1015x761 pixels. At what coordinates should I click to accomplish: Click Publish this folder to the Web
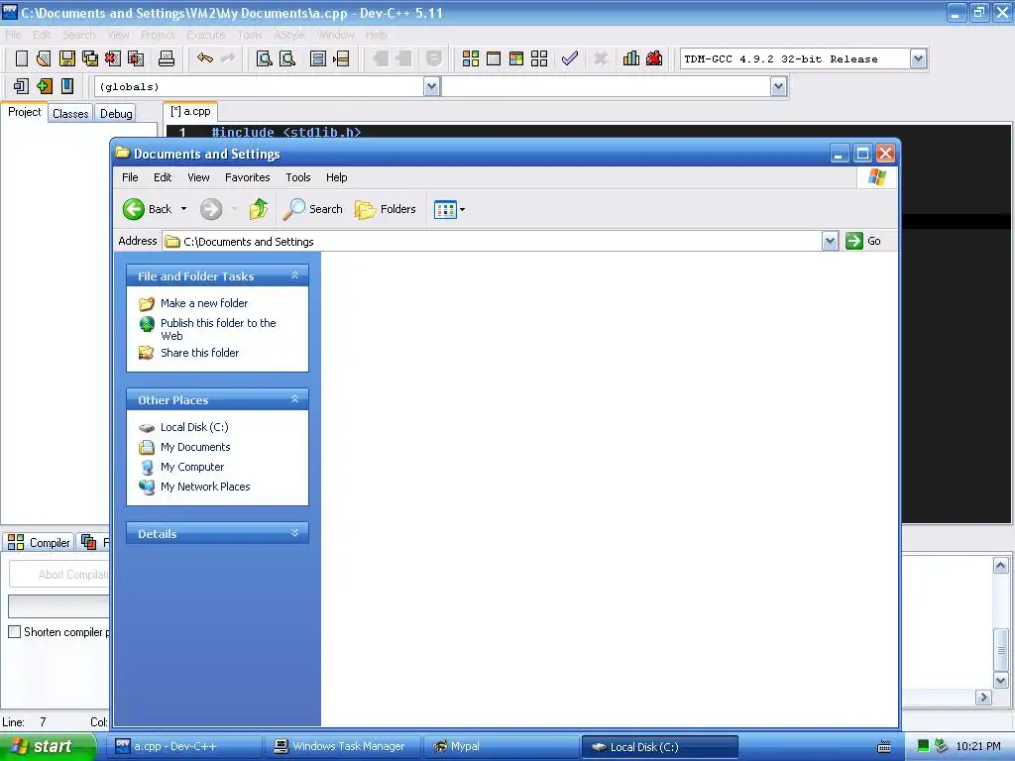pos(218,329)
